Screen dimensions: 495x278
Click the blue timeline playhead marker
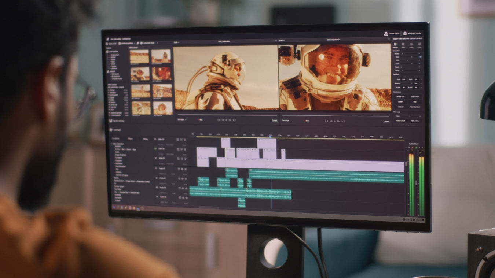tap(271, 136)
